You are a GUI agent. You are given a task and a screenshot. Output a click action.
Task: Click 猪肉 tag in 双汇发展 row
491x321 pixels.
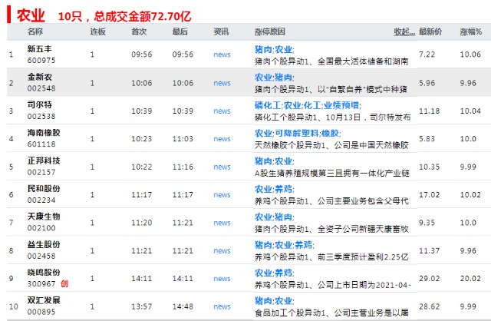pos(263,300)
